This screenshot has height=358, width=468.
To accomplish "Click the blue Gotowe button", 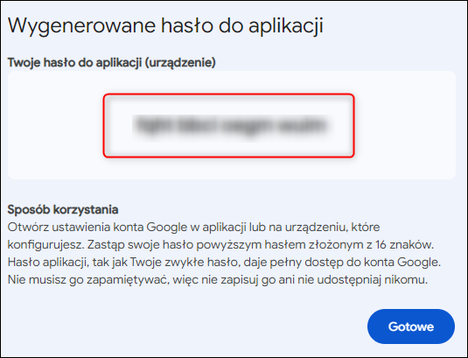I will (x=411, y=326).
